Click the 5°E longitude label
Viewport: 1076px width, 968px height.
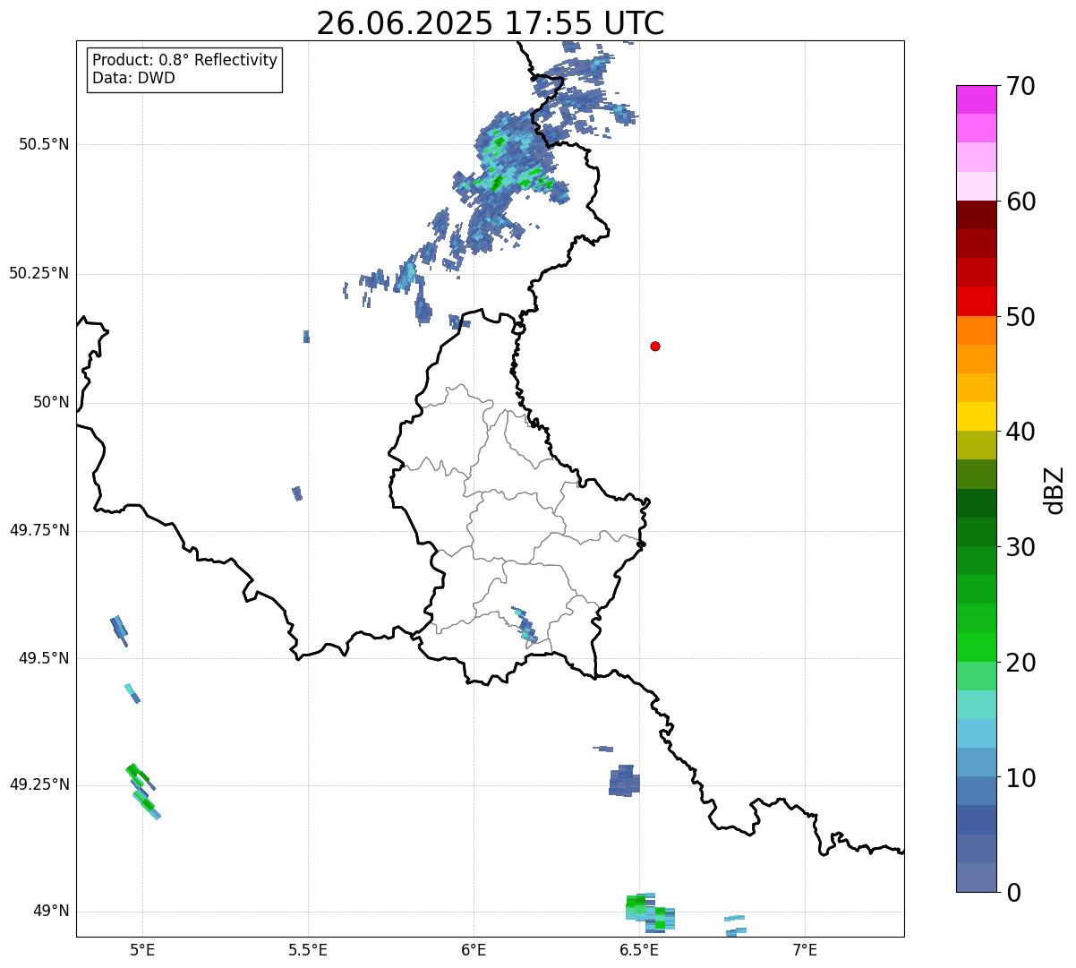[142, 949]
